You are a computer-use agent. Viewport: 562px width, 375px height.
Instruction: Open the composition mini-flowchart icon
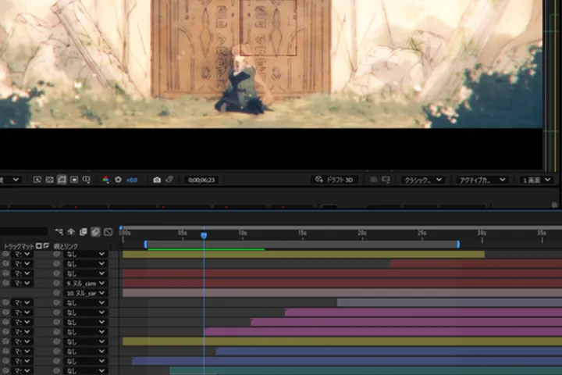coord(59,232)
